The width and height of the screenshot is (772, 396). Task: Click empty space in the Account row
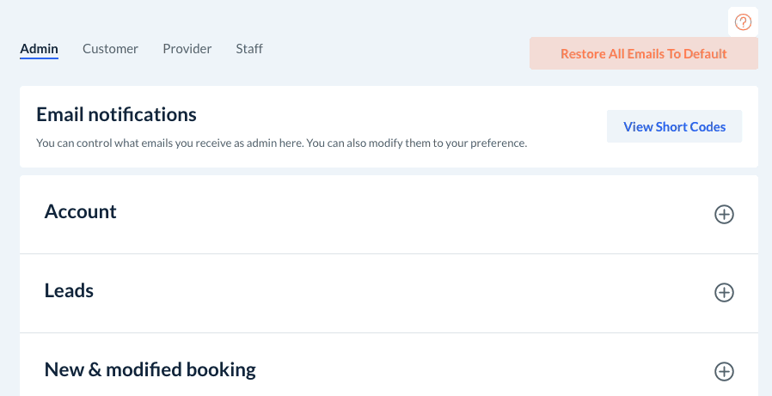point(413,215)
